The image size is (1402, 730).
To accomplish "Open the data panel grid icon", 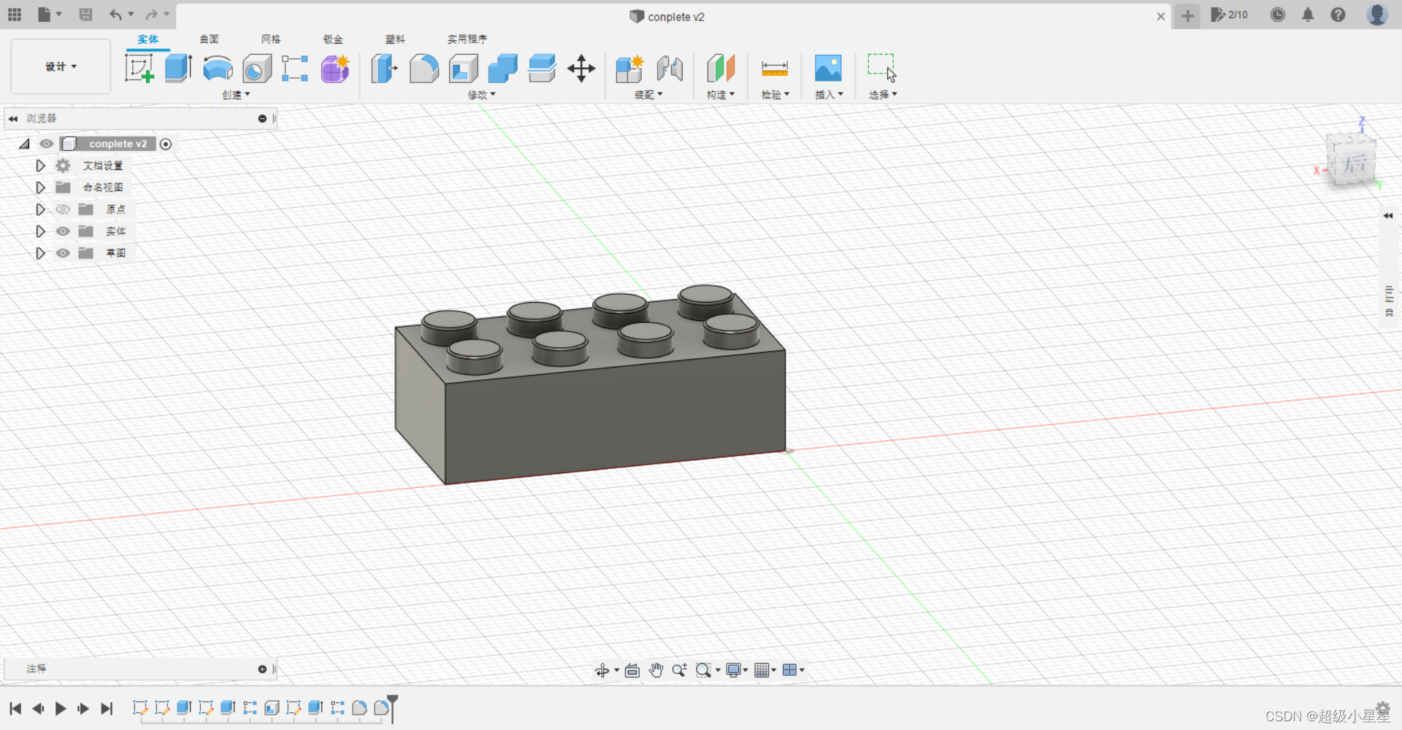I will (x=15, y=14).
